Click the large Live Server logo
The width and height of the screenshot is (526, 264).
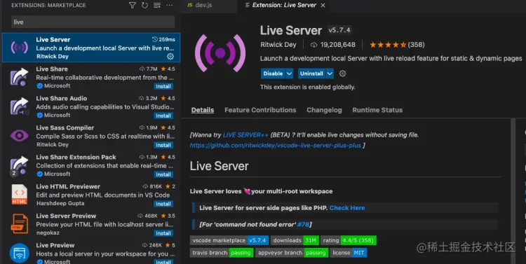tap(220, 53)
